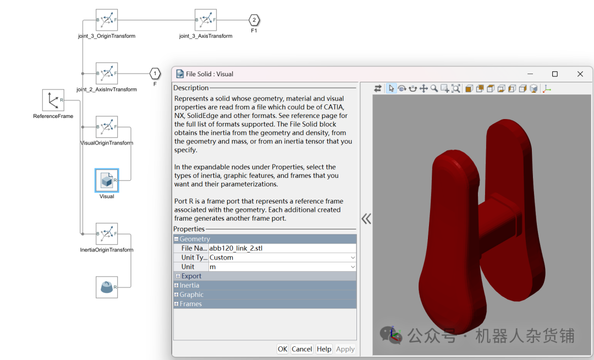
Task: Collapse the 3D view panel via double chevron
Action: tap(366, 218)
